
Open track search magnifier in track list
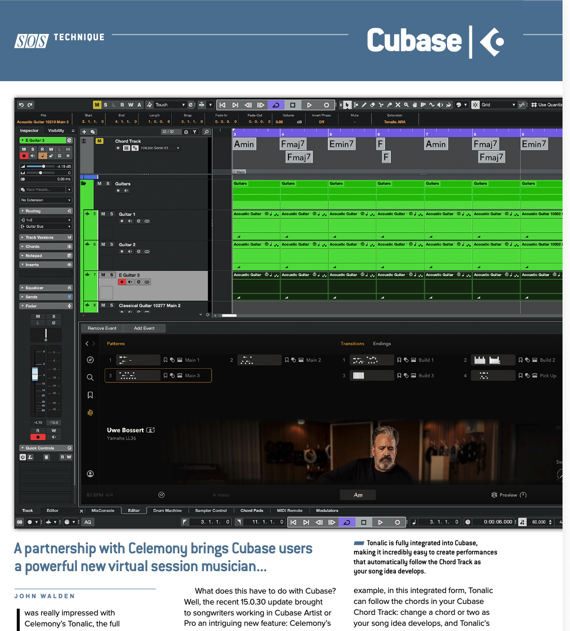206,132
